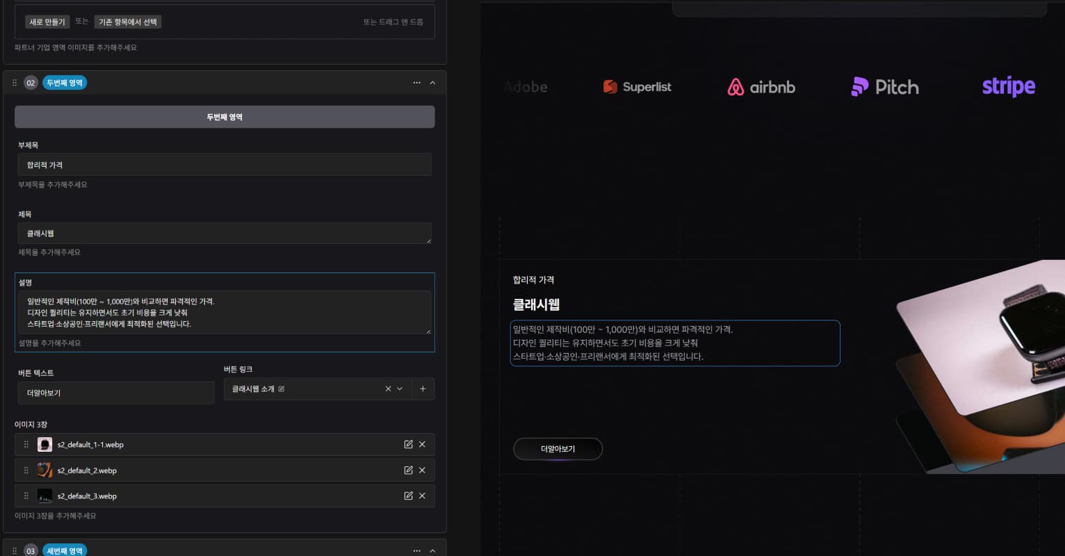This screenshot has height=556, width=1065.
Task: Collapse the 세번째 영역 section
Action: pos(432,550)
